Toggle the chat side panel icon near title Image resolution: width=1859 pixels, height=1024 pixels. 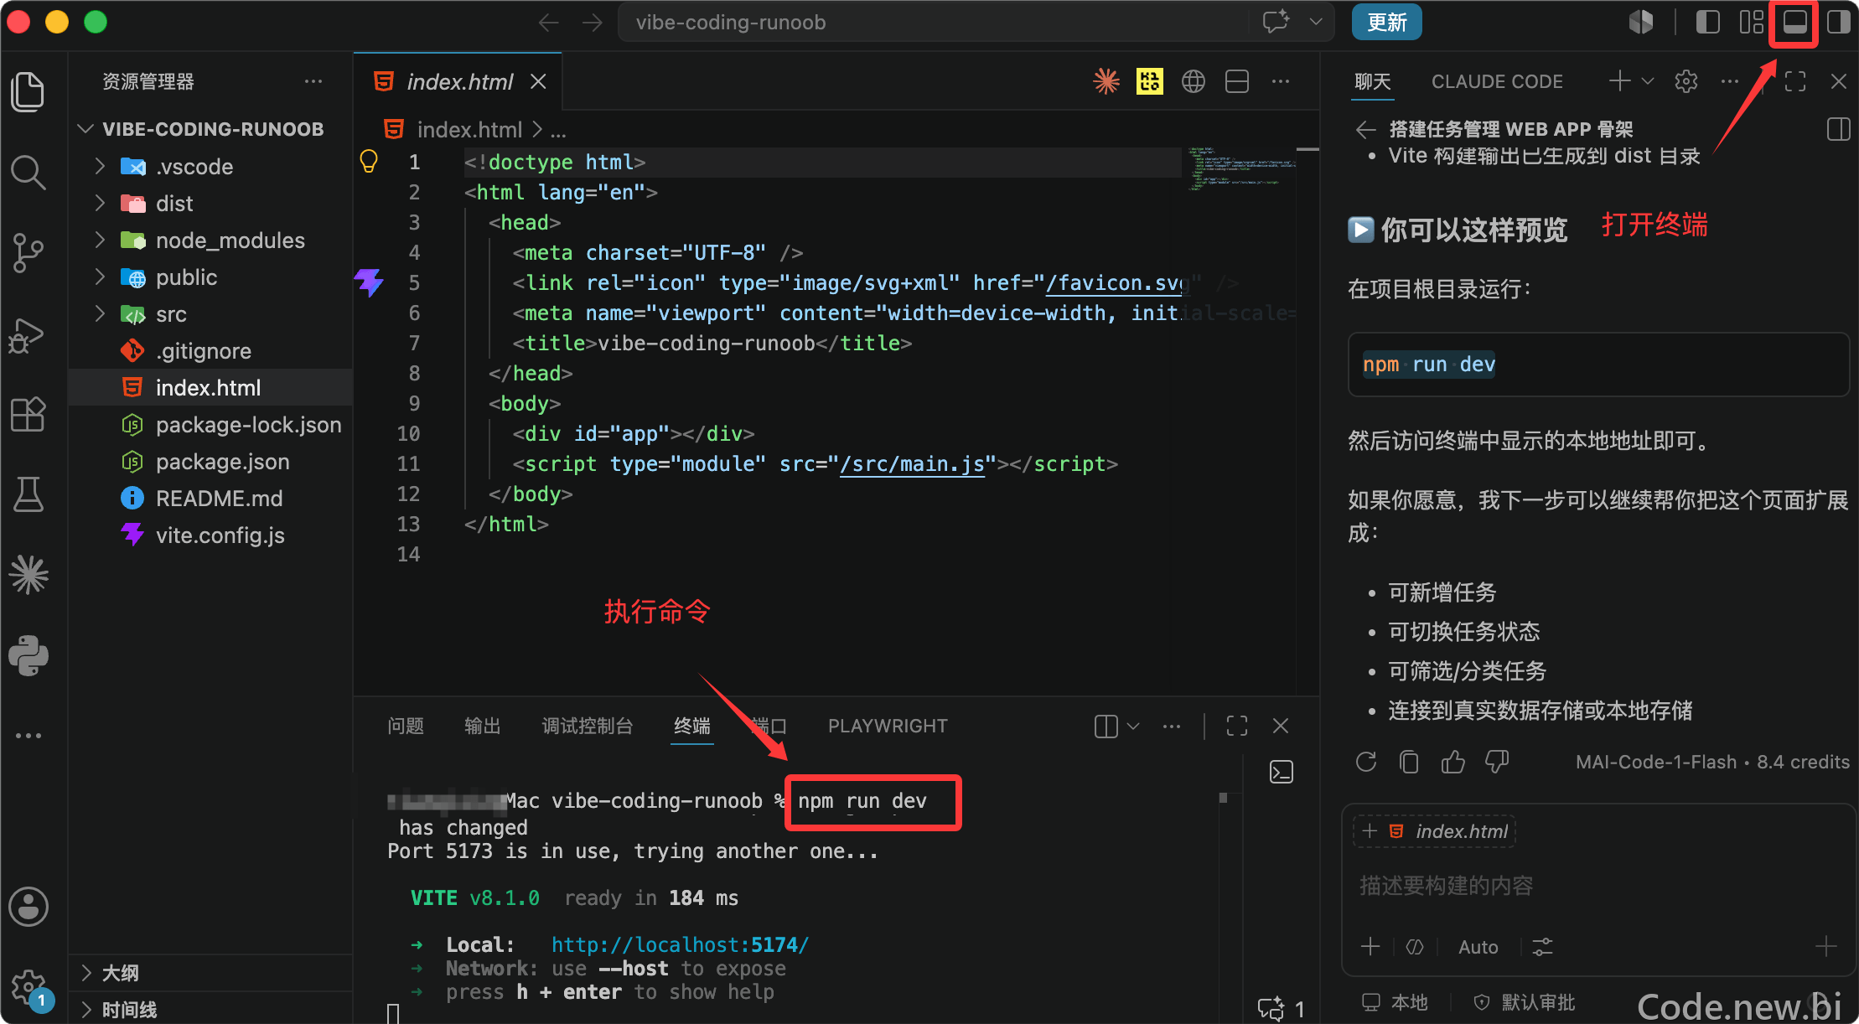(1838, 129)
